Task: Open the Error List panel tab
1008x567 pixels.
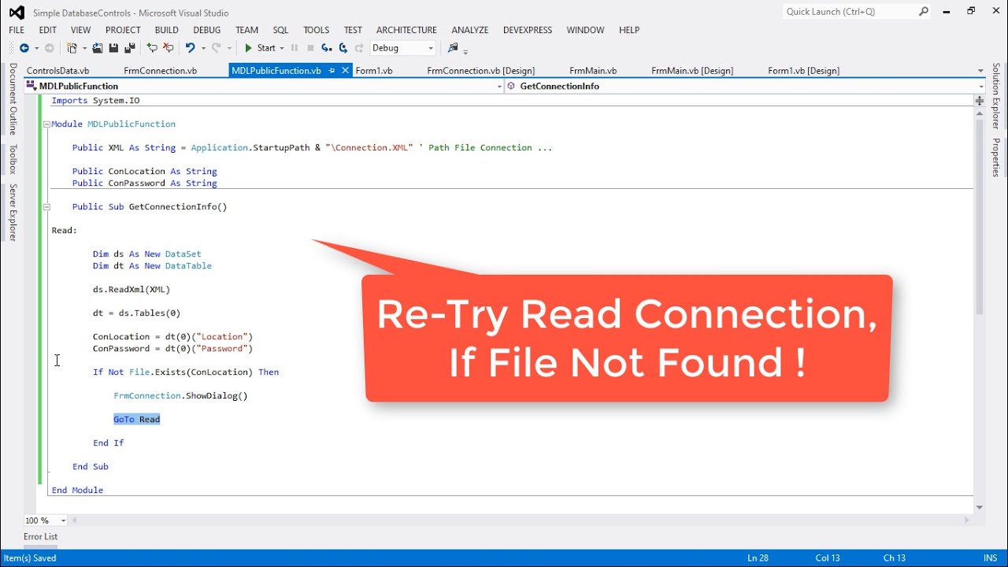Action: (x=40, y=537)
